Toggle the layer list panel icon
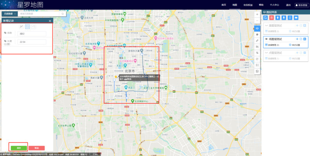Viewport: 310px width, 156px height. (x=257, y=28)
